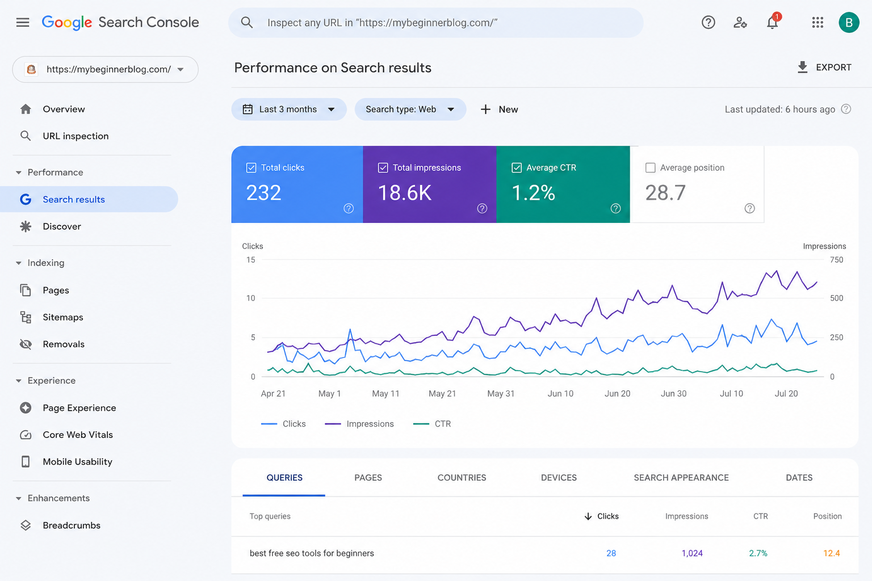Click the Search results Google G icon
The image size is (872, 581).
(x=26, y=199)
